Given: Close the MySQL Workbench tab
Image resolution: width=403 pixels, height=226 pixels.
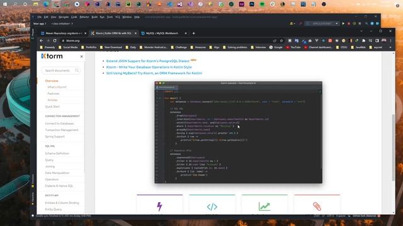Looking at the screenshot, I should [x=186, y=33].
